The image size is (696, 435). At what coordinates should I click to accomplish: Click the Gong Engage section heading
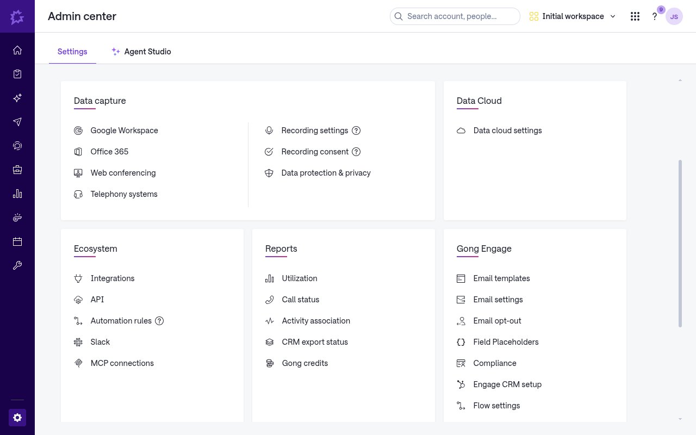[x=484, y=248]
